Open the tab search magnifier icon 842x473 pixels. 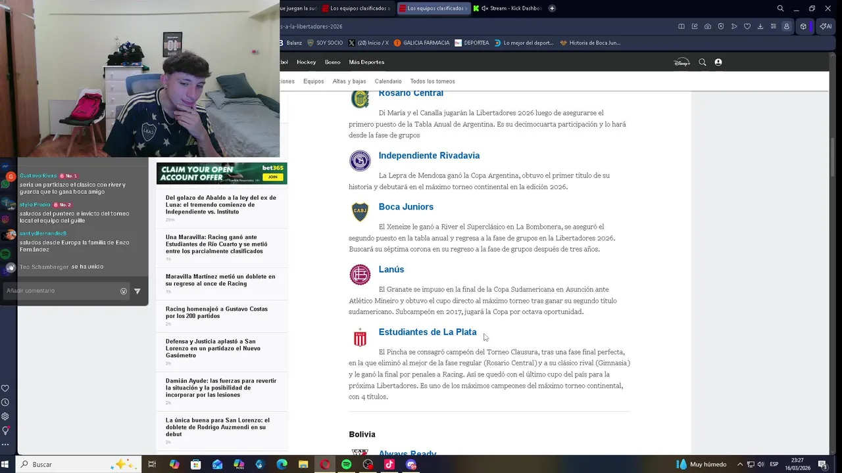(x=780, y=9)
